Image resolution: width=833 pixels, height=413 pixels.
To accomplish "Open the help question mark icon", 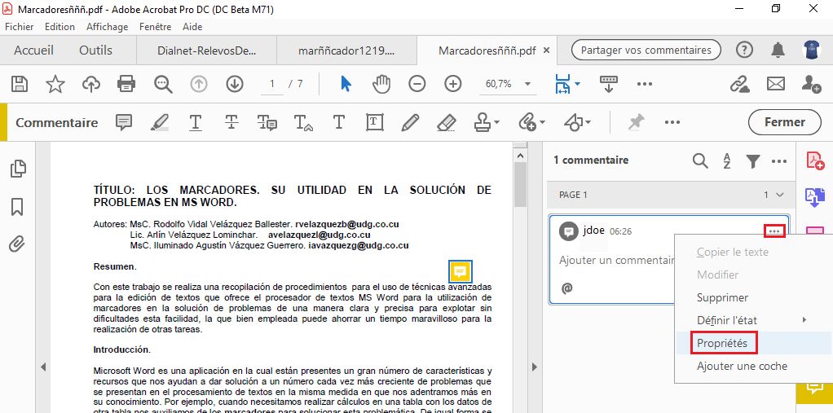I will [744, 50].
